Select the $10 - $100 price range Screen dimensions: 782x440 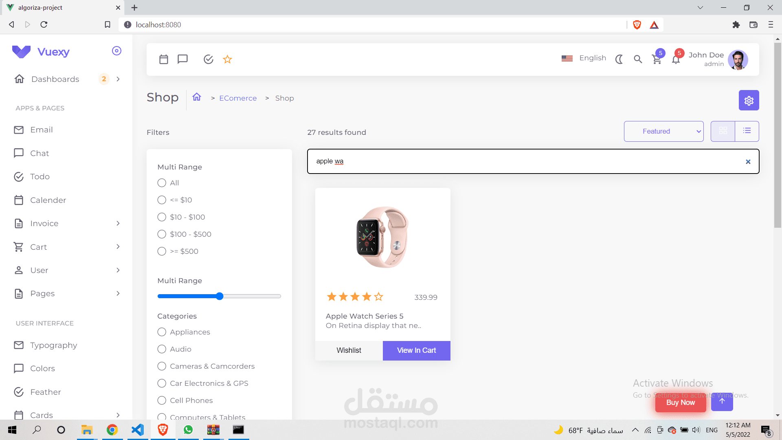click(x=162, y=217)
